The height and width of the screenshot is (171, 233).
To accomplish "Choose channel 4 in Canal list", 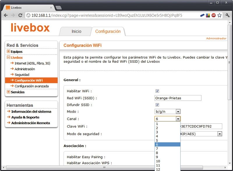I will [167, 136].
